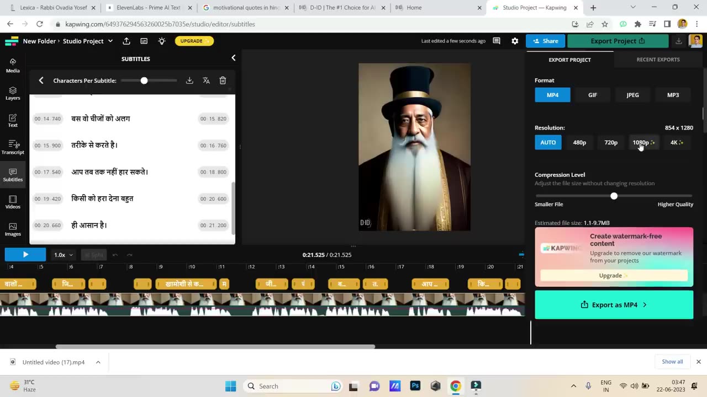Click Export as MP4 button
Viewport: 707px width, 397px height.
coord(614,305)
